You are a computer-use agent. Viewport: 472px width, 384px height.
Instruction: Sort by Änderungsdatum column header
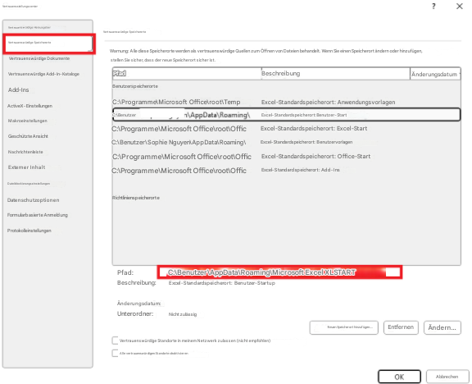(435, 74)
